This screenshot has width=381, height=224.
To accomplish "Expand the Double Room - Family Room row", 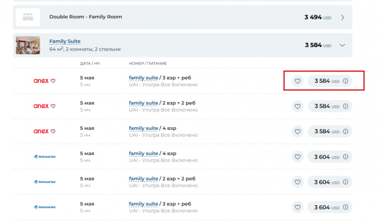I will click(342, 17).
